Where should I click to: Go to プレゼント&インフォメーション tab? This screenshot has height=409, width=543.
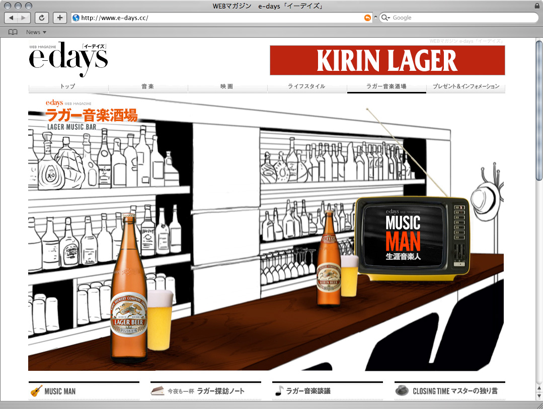pos(466,86)
